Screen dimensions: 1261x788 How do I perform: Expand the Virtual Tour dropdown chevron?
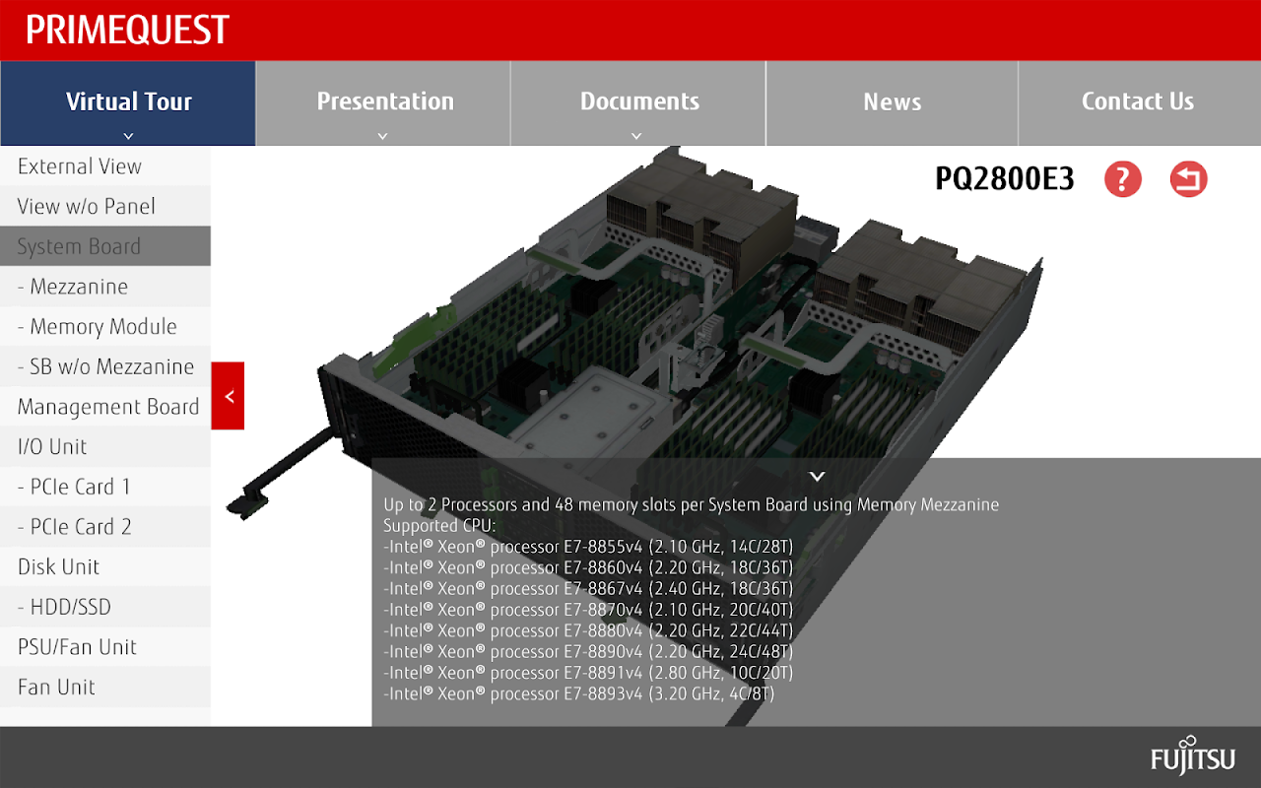coord(128,136)
